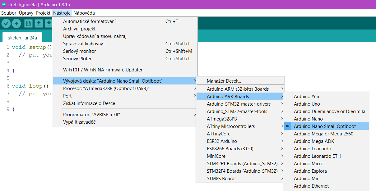
Task: Expand Arduino ARM (32-bits) Boards
Action: [x=240, y=89]
